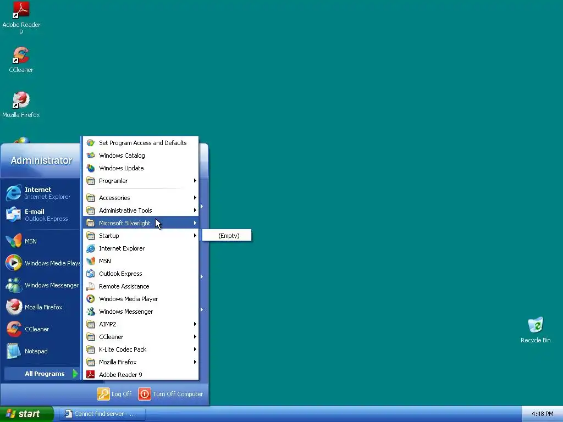This screenshot has width=563, height=422.
Task: Click the Log Off key icon
Action: pos(103,394)
